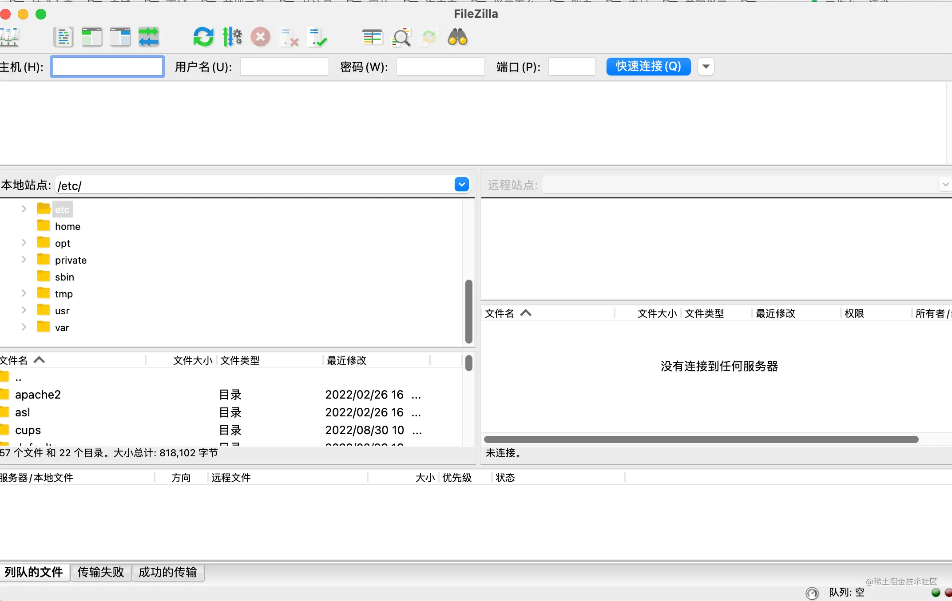The height and width of the screenshot is (601, 952).
Task: Open the Site Manager icon
Action: [x=9, y=37]
